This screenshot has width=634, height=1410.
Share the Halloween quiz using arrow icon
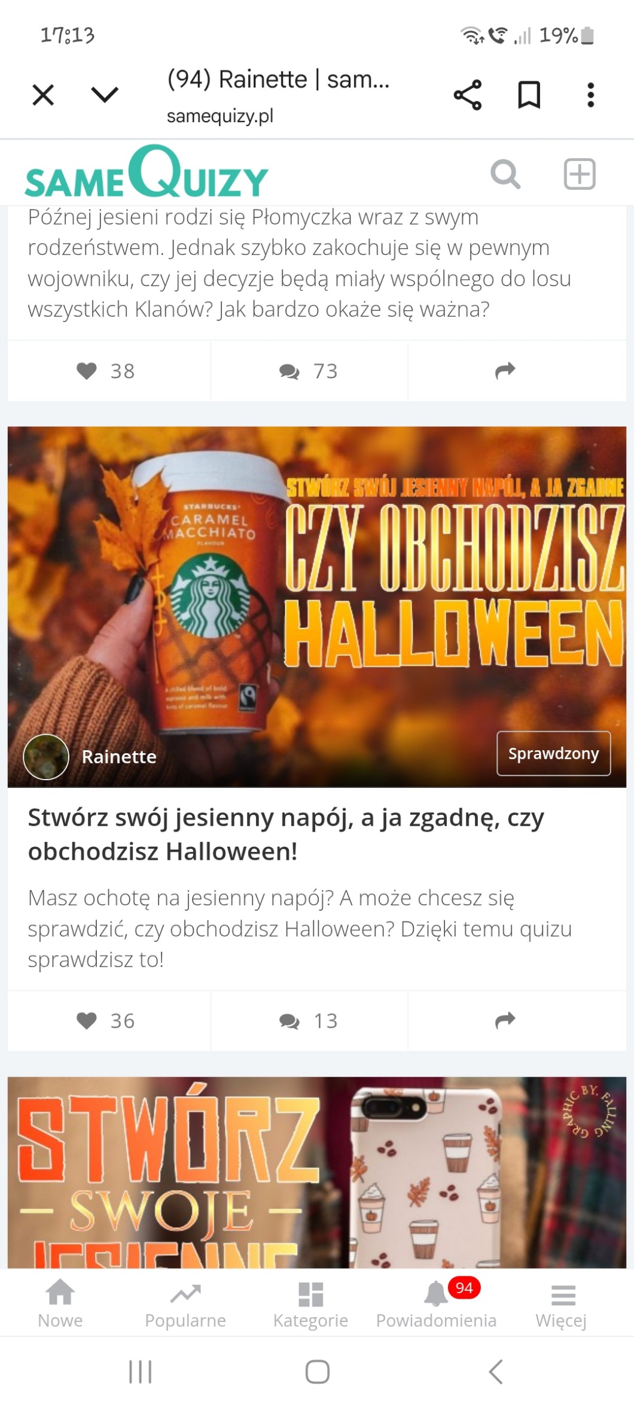pyautogui.click(x=505, y=1020)
